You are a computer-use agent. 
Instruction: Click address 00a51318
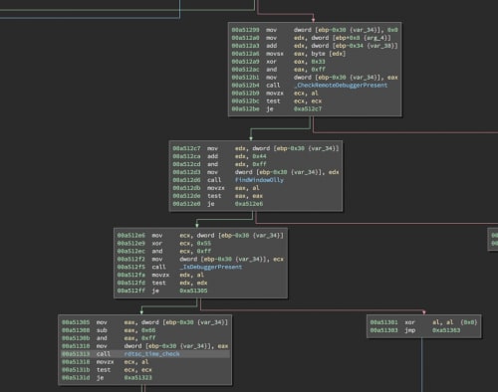[x=76, y=362]
